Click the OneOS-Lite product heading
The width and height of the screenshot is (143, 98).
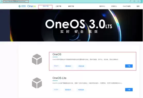pyautogui.click(x=59, y=78)
